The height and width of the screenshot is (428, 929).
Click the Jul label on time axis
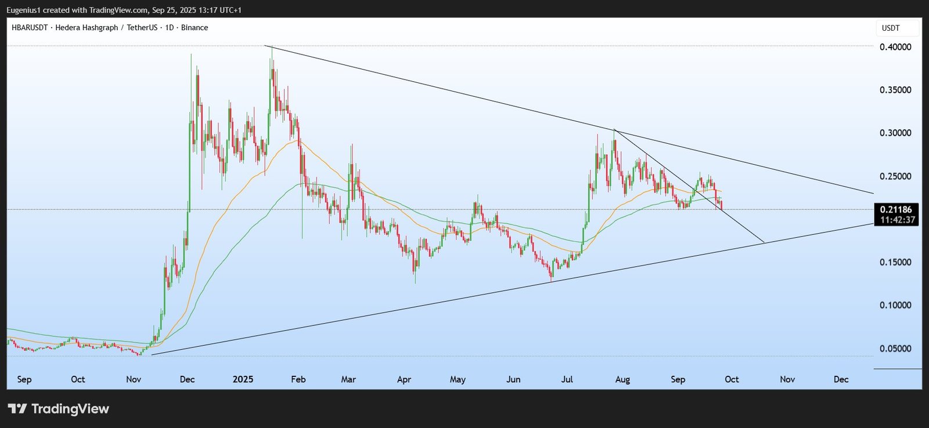[x=567, y=379]
